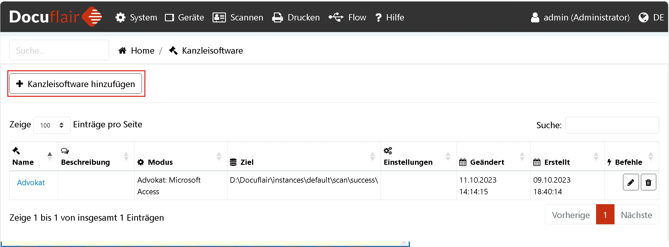Open the entries per page dropdown

52,125
